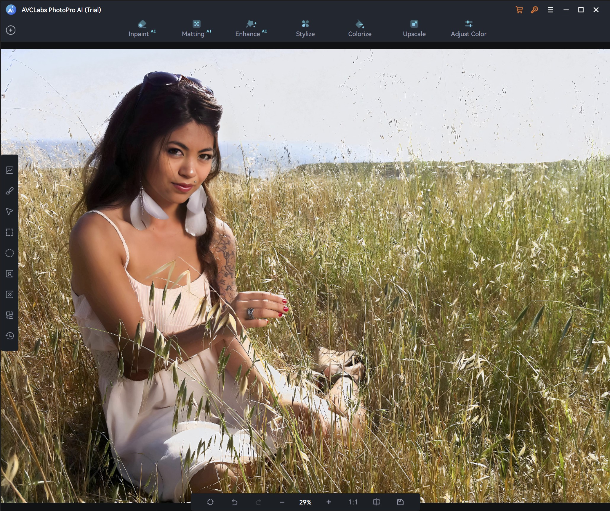Save the edited image

click(400, 502)
